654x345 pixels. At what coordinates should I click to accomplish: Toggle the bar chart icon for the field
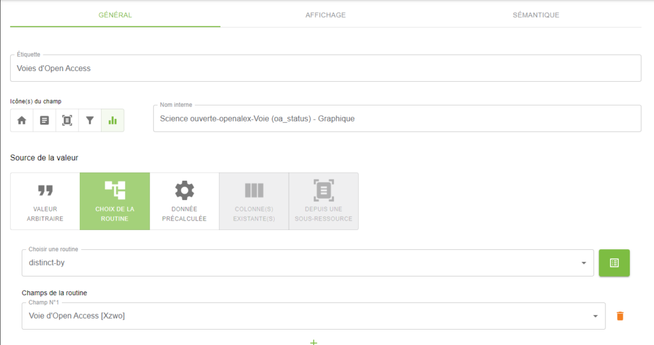112,121
